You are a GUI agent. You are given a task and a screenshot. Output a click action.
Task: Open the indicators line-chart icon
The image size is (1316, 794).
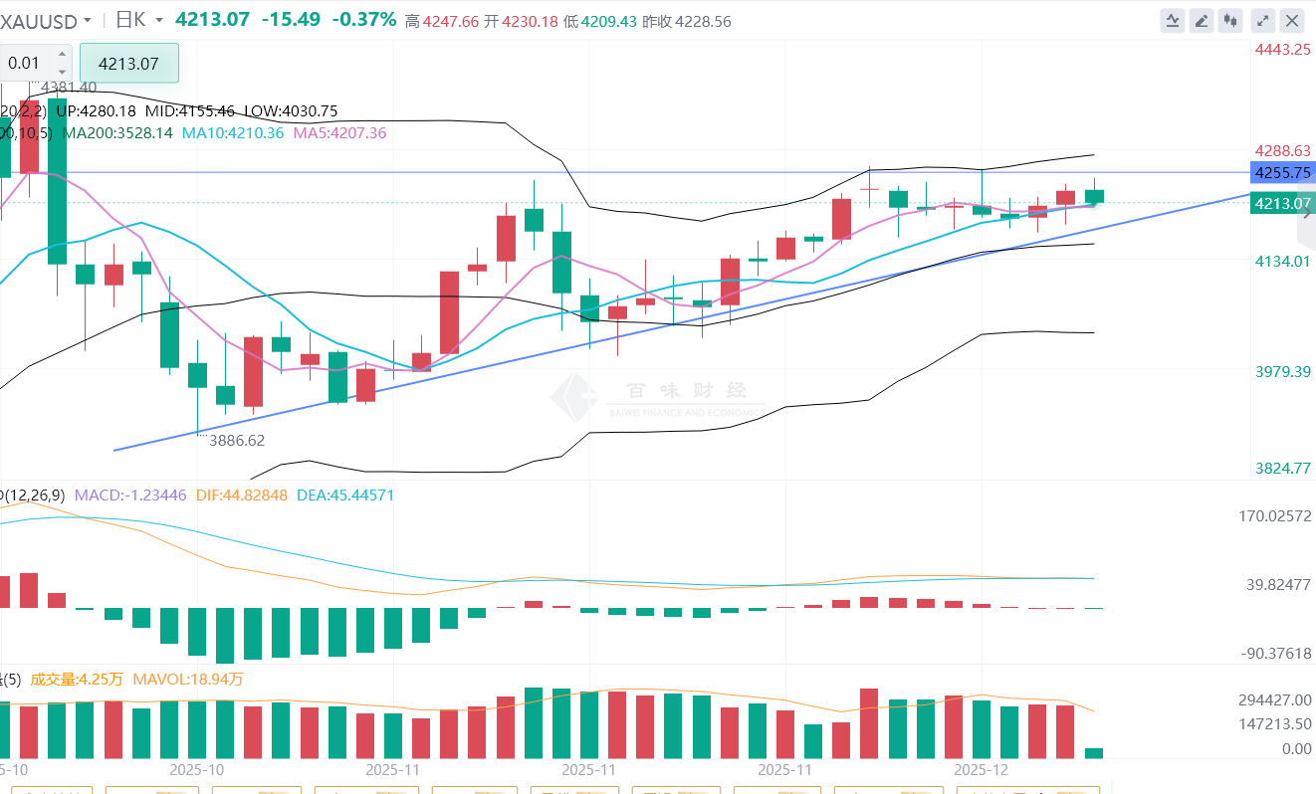pos(1173,20)
